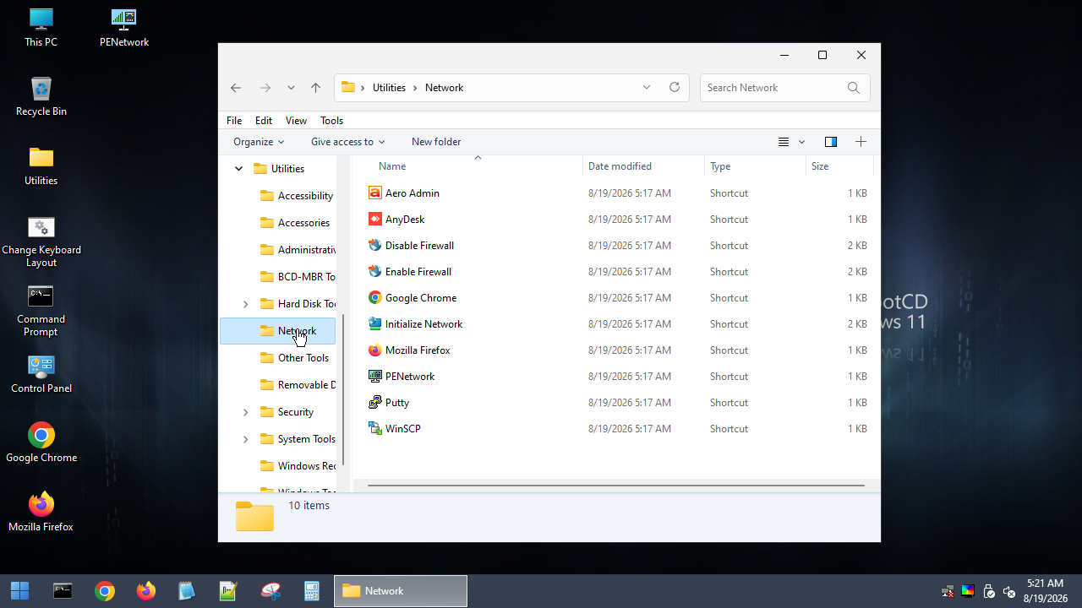This screenshot has height=608, width=1082.
Task: Expand the System Tools tree node
Action: click(x=246, y=439)
